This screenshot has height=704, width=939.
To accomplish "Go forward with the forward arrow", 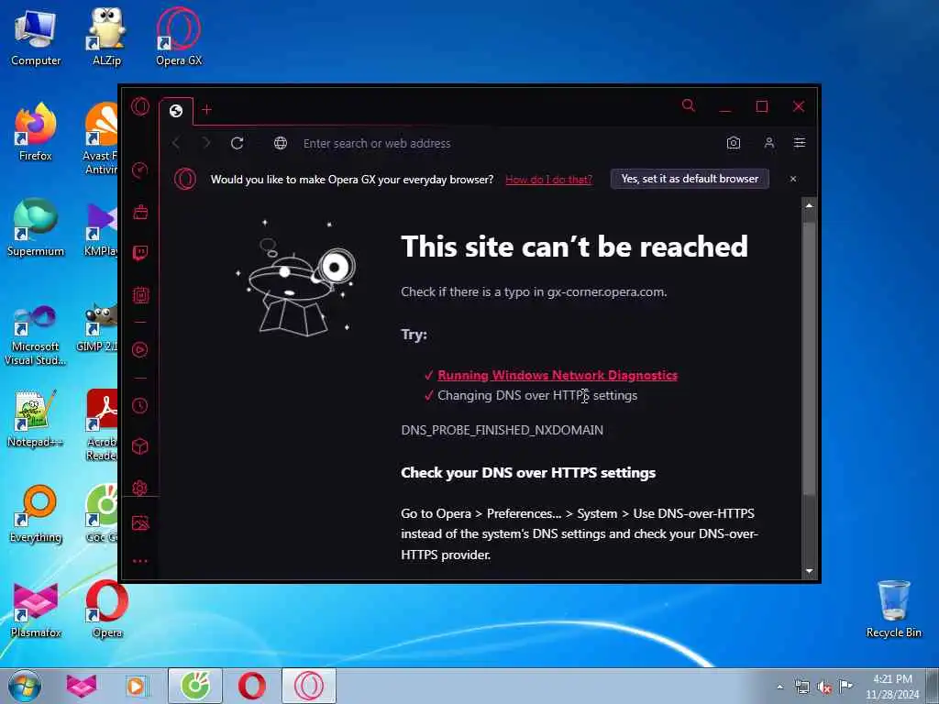I will coord(206,143).
